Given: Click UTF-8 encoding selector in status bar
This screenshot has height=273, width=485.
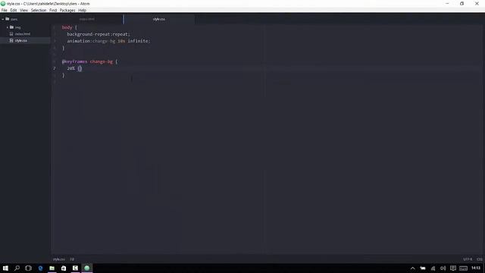Looking at the screenshot, I should (468, 259).
